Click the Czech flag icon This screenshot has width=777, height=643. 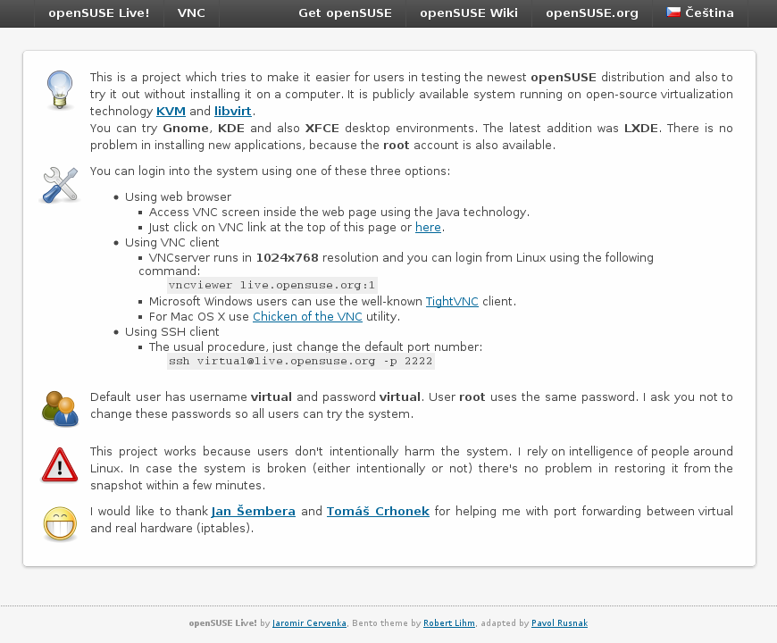pyautogui.click(x=673, y=13)
